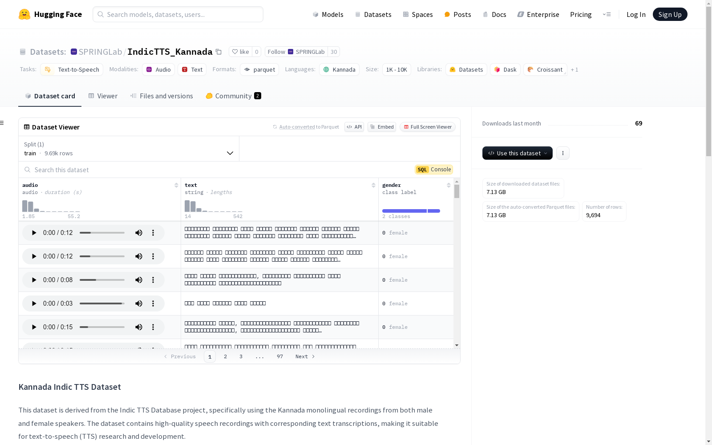The height and width of the screenshot is (445, 712).
Task: Expand the Use this dataset dropdown
Action: click(x=518, y=153)
